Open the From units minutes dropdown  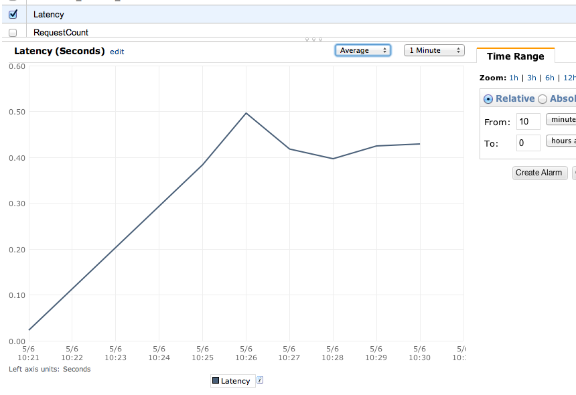click(561, 119)
